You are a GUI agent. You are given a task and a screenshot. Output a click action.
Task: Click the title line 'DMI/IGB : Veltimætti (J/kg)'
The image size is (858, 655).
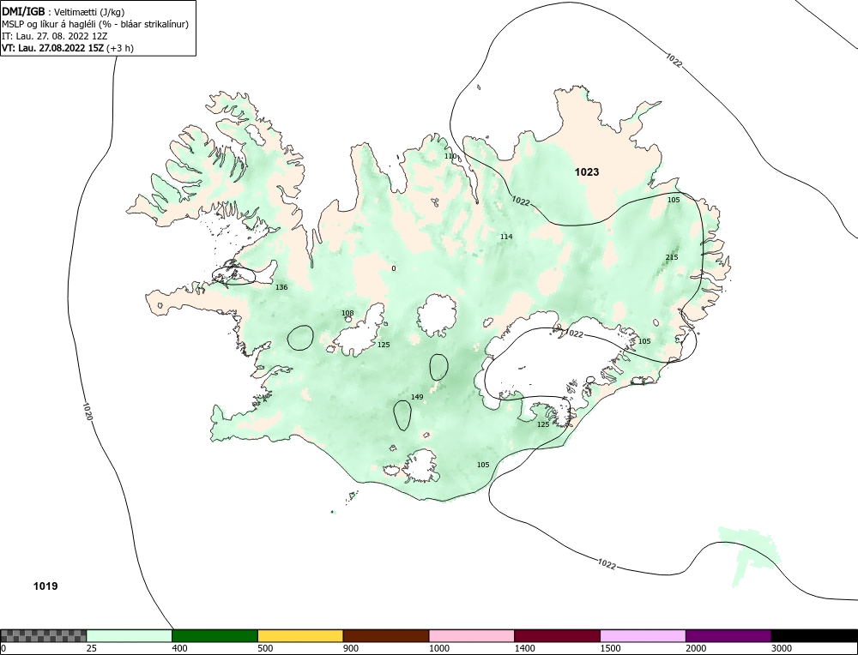63,12
